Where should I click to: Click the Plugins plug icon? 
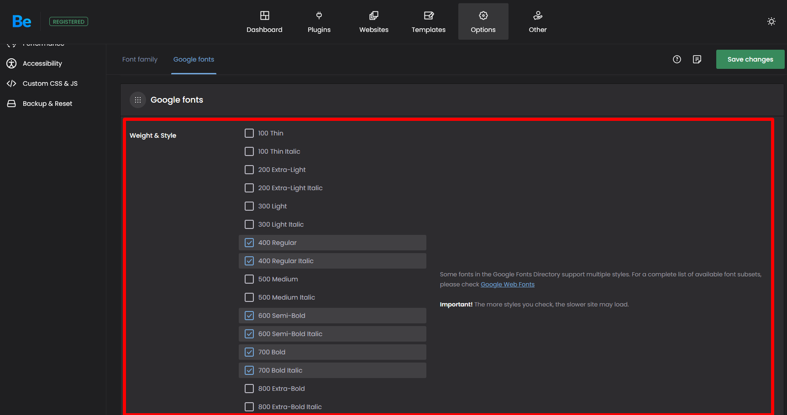point(319,16)
